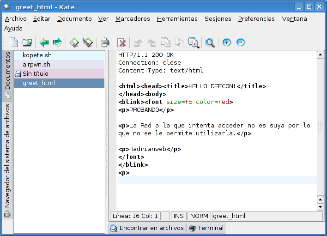
Task: Click the color=red attribute in the code
Action: 212,102
